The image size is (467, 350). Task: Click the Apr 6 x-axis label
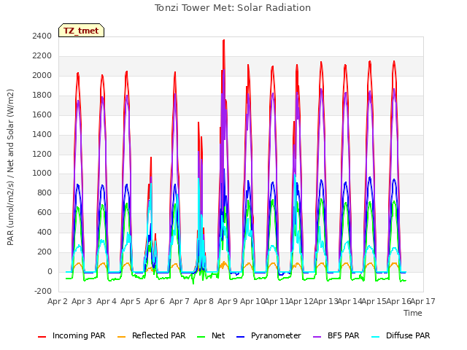tap(155, 301)
